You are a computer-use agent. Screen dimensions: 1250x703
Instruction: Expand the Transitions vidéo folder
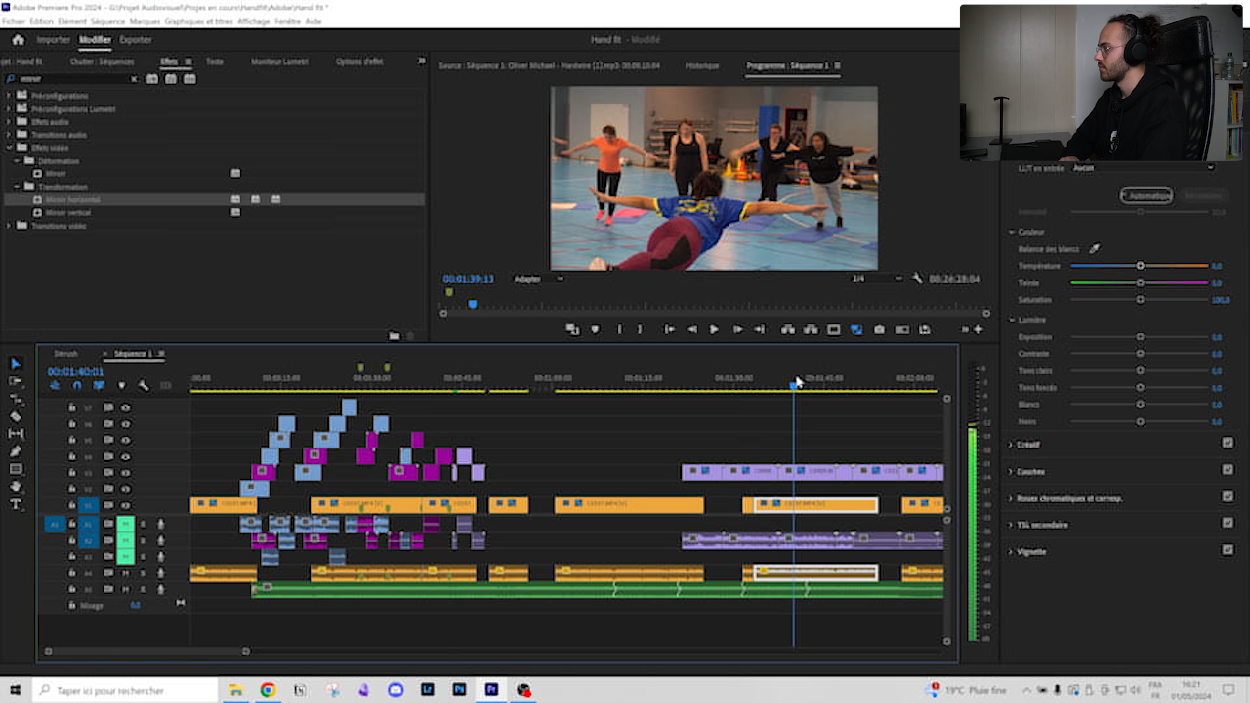coord(8,226)
